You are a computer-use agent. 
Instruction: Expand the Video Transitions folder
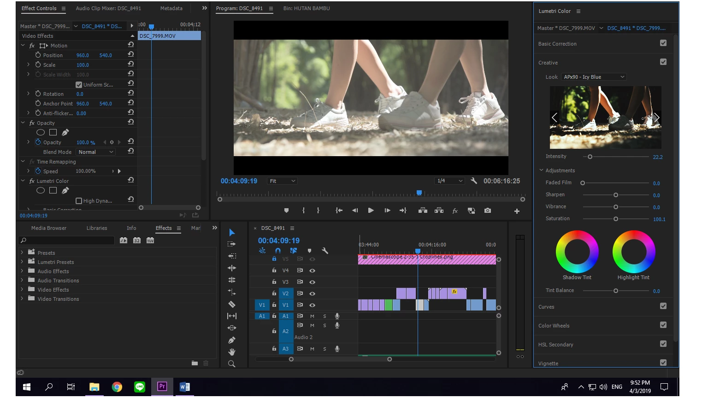pyautogui.click(x=22, y=298)
